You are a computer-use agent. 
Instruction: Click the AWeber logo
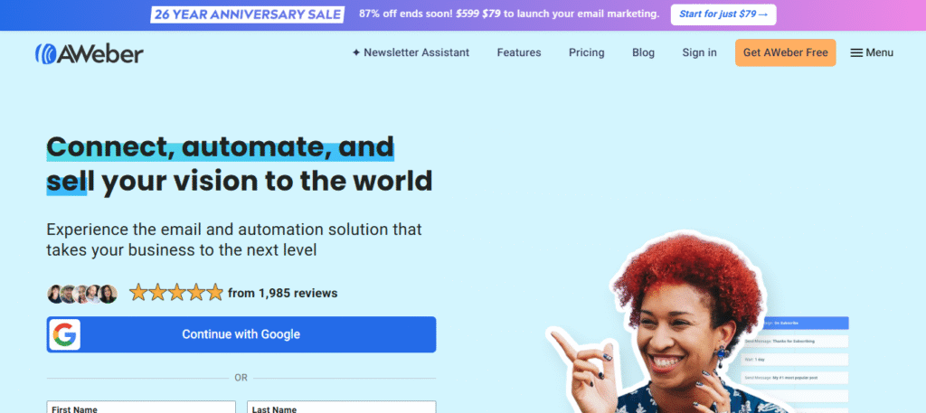point(90,53)
